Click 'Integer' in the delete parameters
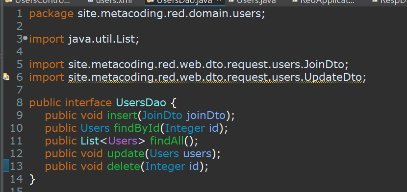 [165, 167]
